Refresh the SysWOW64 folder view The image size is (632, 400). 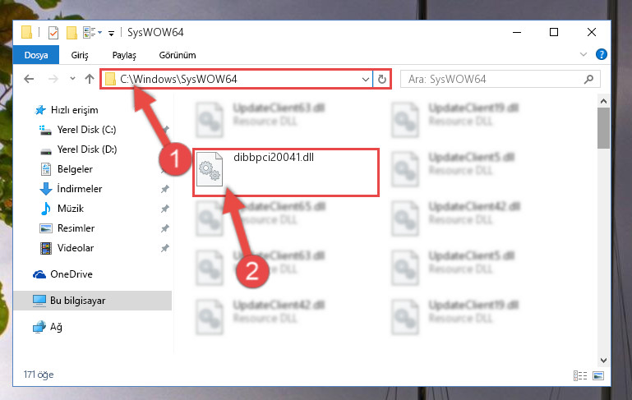(x=381, y=80)
